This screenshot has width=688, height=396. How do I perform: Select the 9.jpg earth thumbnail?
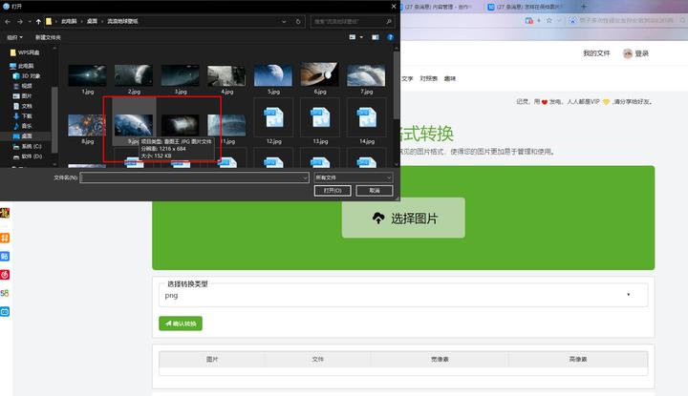(134, 125)
